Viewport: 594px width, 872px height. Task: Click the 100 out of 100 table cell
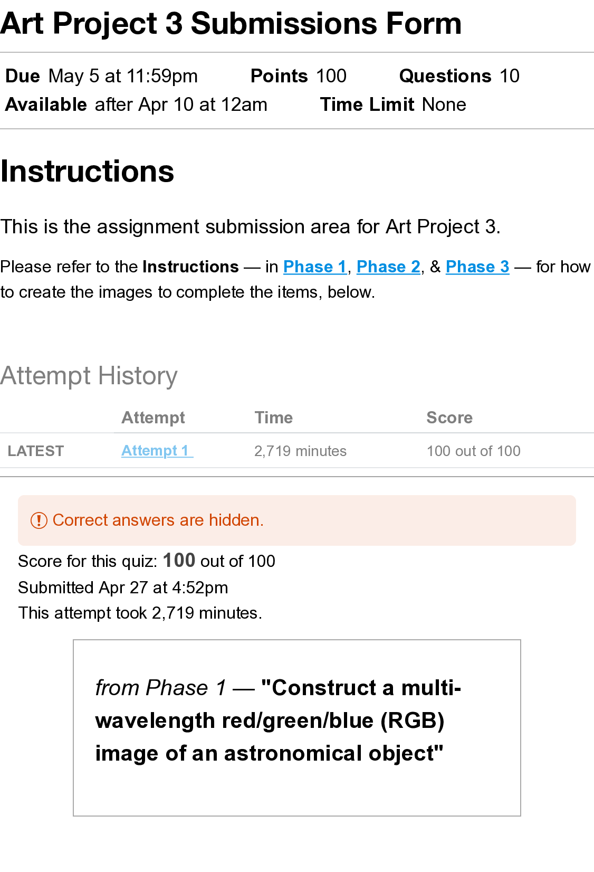pos(473,451)
